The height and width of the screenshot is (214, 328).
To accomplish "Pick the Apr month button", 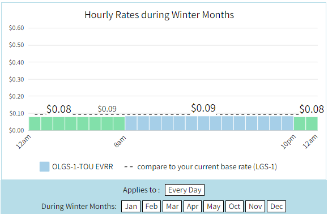I will 193,206.
